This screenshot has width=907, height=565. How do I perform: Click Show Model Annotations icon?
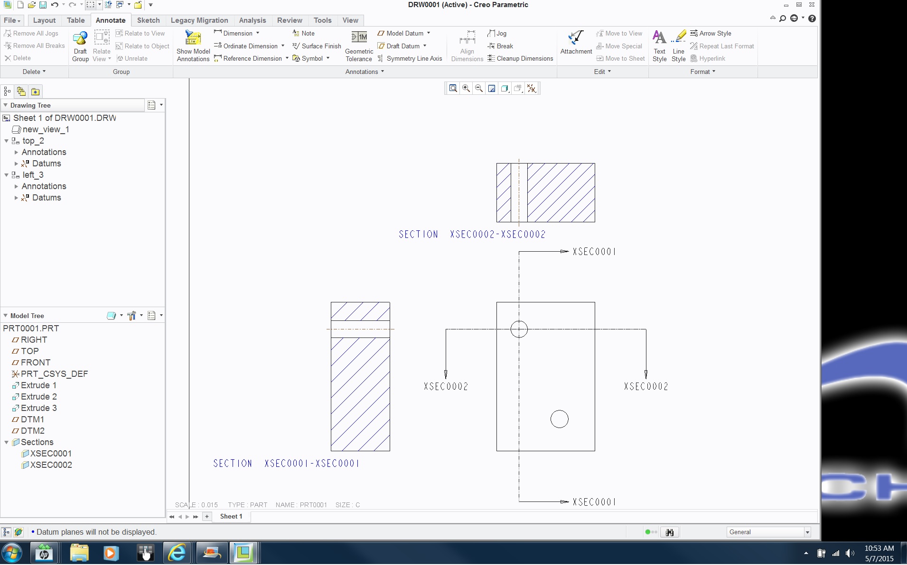pyautogui.click(x=193, y=38)
